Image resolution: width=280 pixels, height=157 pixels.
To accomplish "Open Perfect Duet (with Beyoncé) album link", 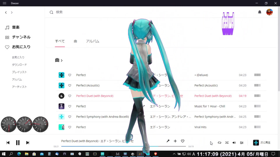I will pyautogui.click(x=213, y=96).
